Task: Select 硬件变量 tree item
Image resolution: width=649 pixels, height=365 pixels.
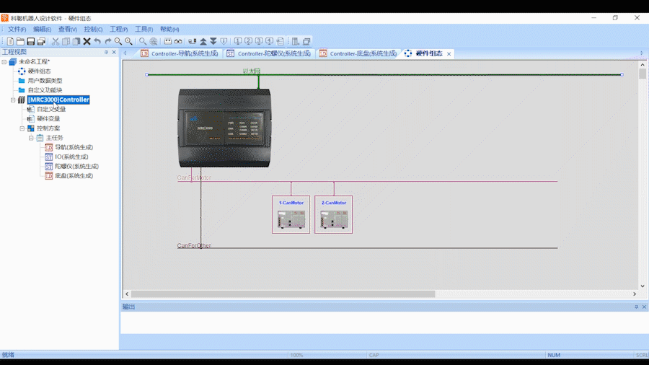Action: click(x=48, y=119)
